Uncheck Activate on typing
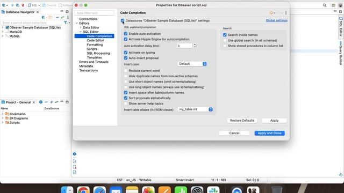The width and height of the screenshot is (344, 193). [125, 53]
